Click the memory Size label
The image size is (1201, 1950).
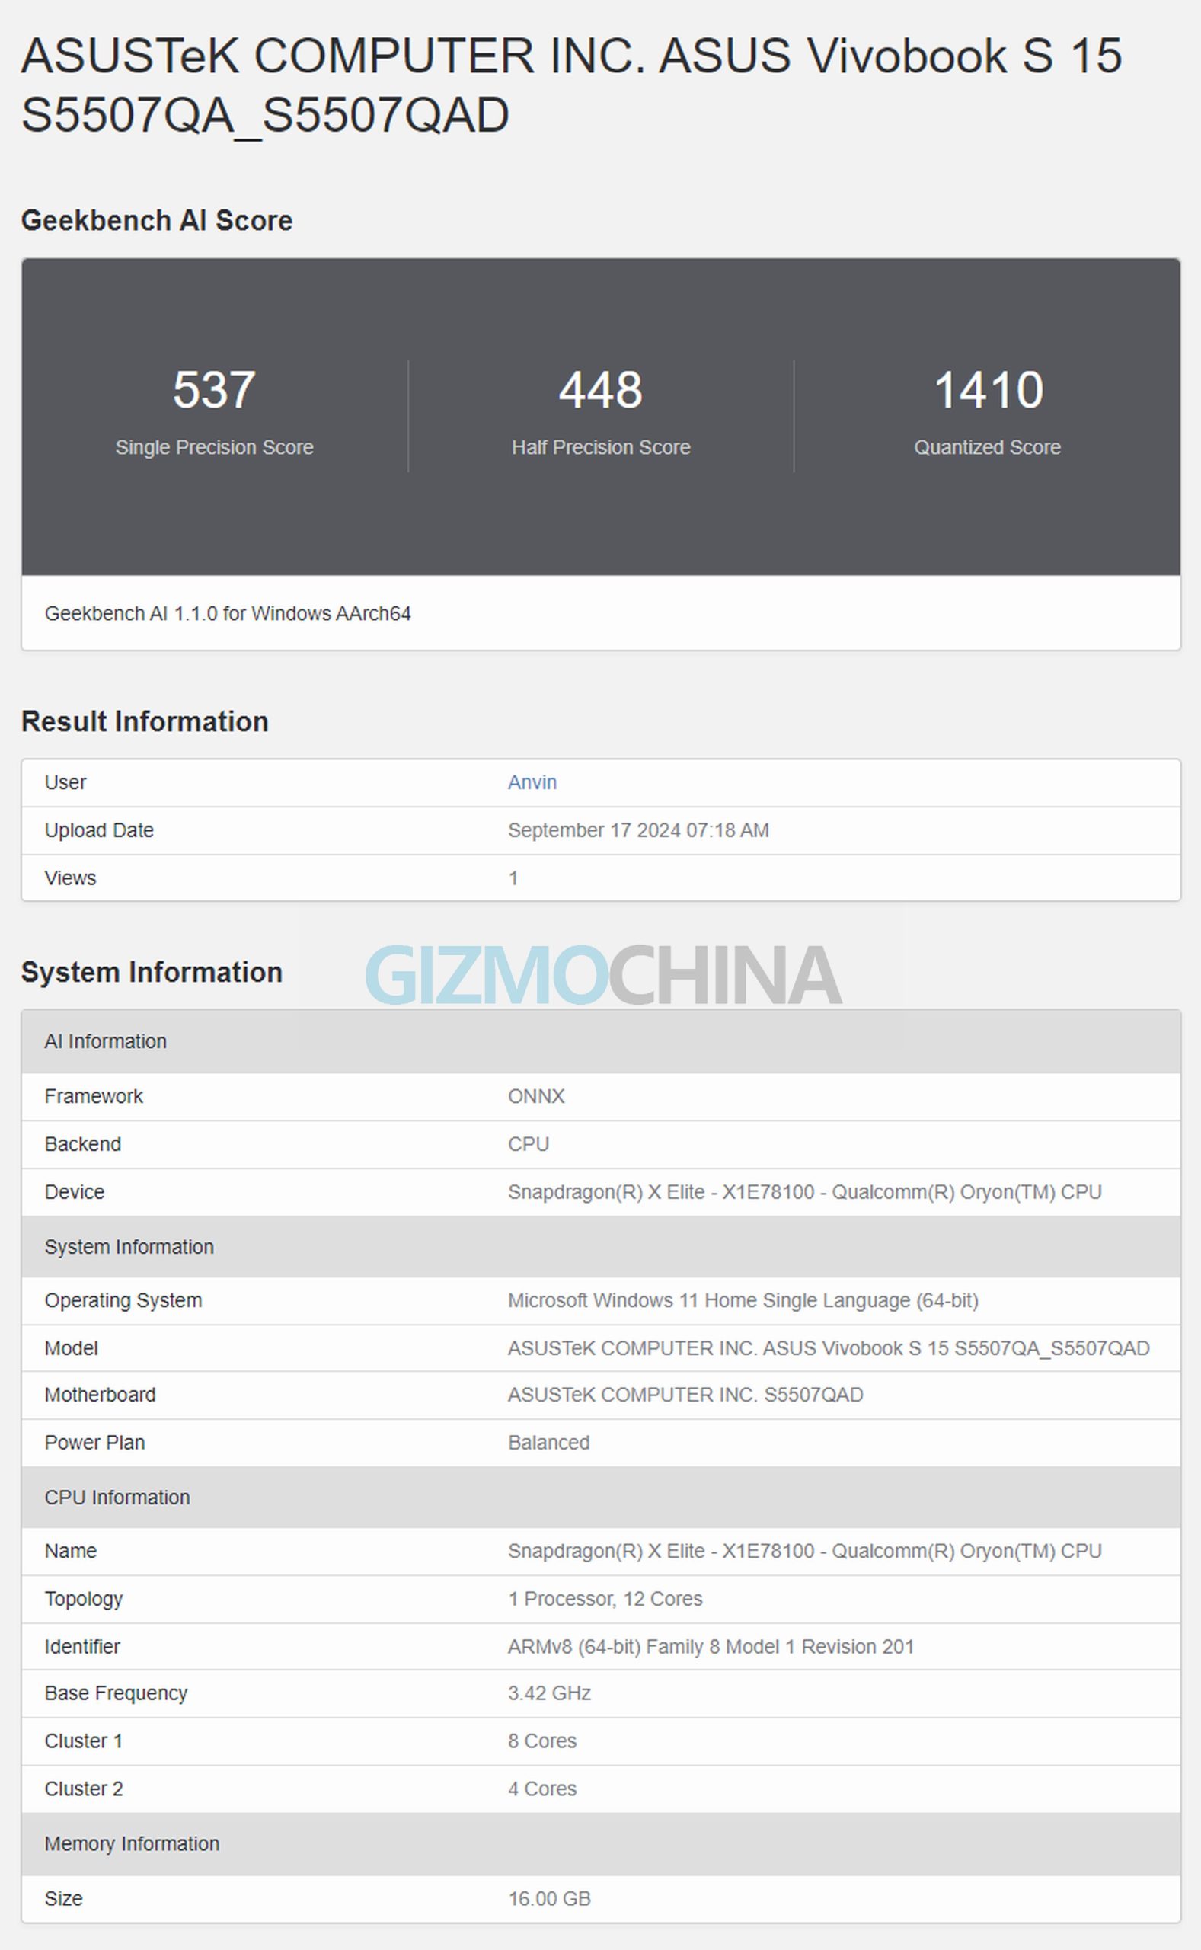(63, 1898)
